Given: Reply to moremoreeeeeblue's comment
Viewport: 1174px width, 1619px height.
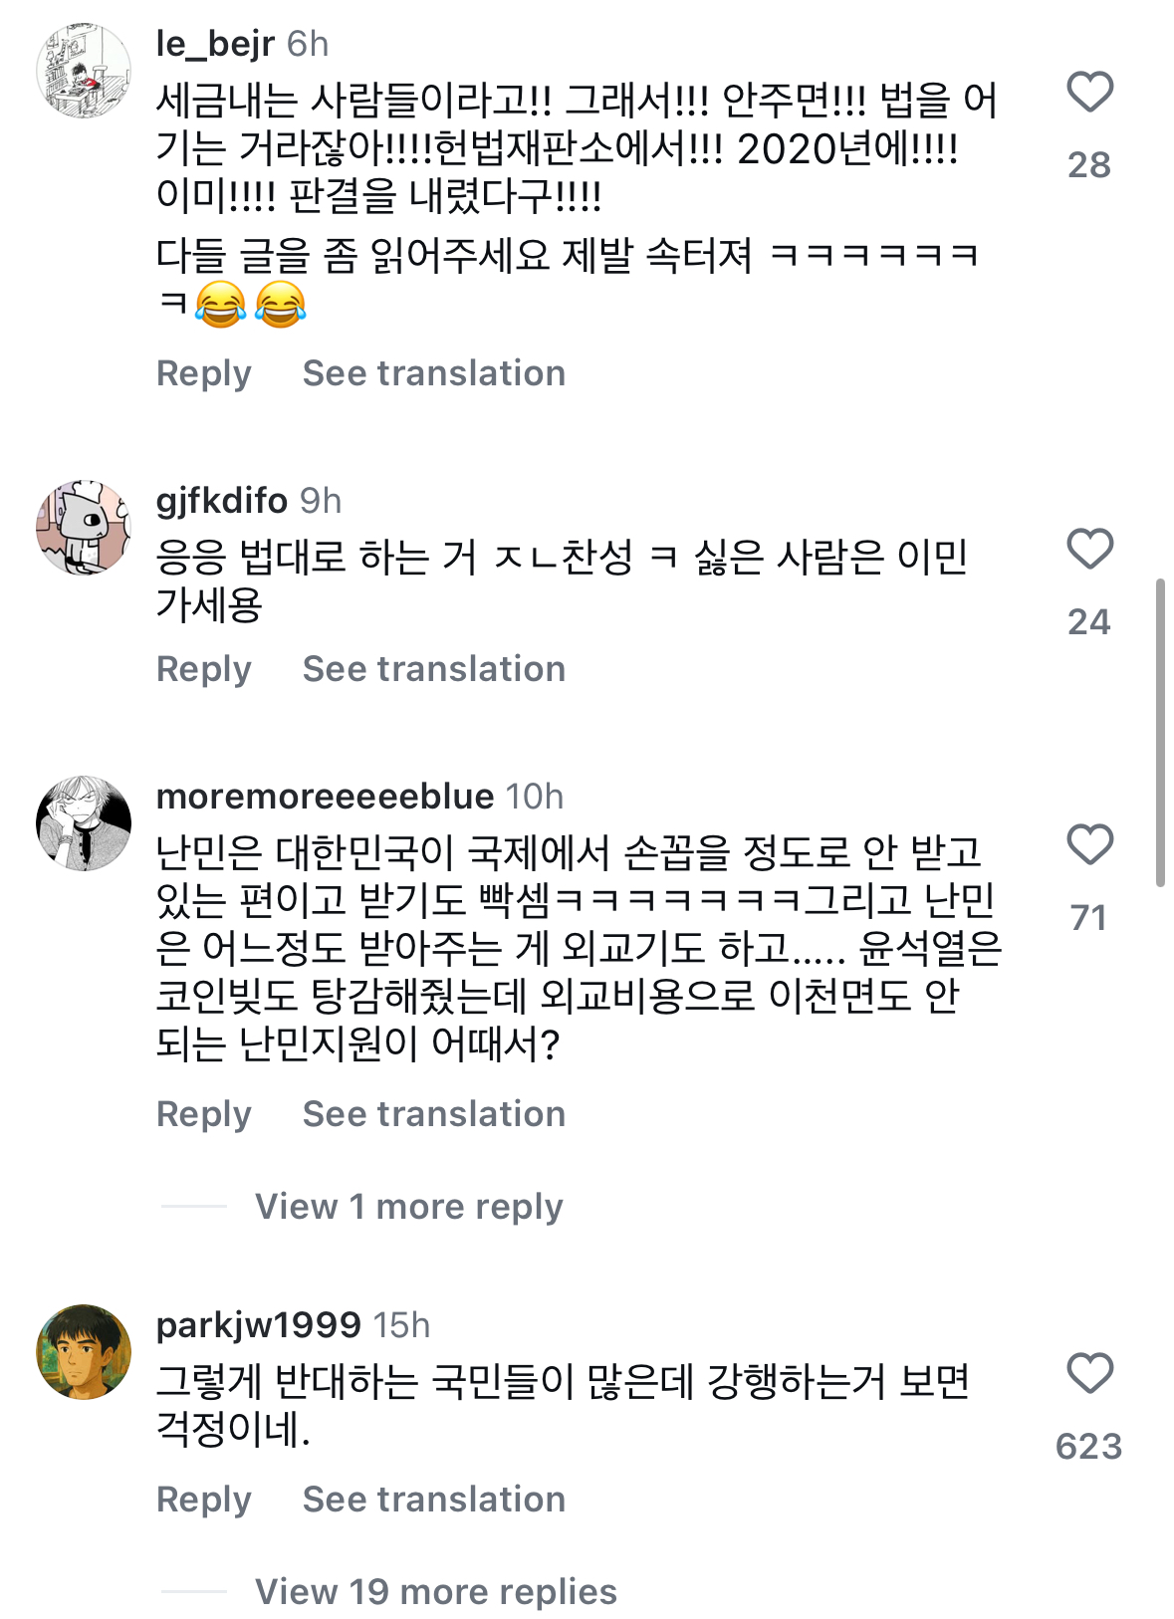Looking at the screenshot, I should pos(203,1114).
